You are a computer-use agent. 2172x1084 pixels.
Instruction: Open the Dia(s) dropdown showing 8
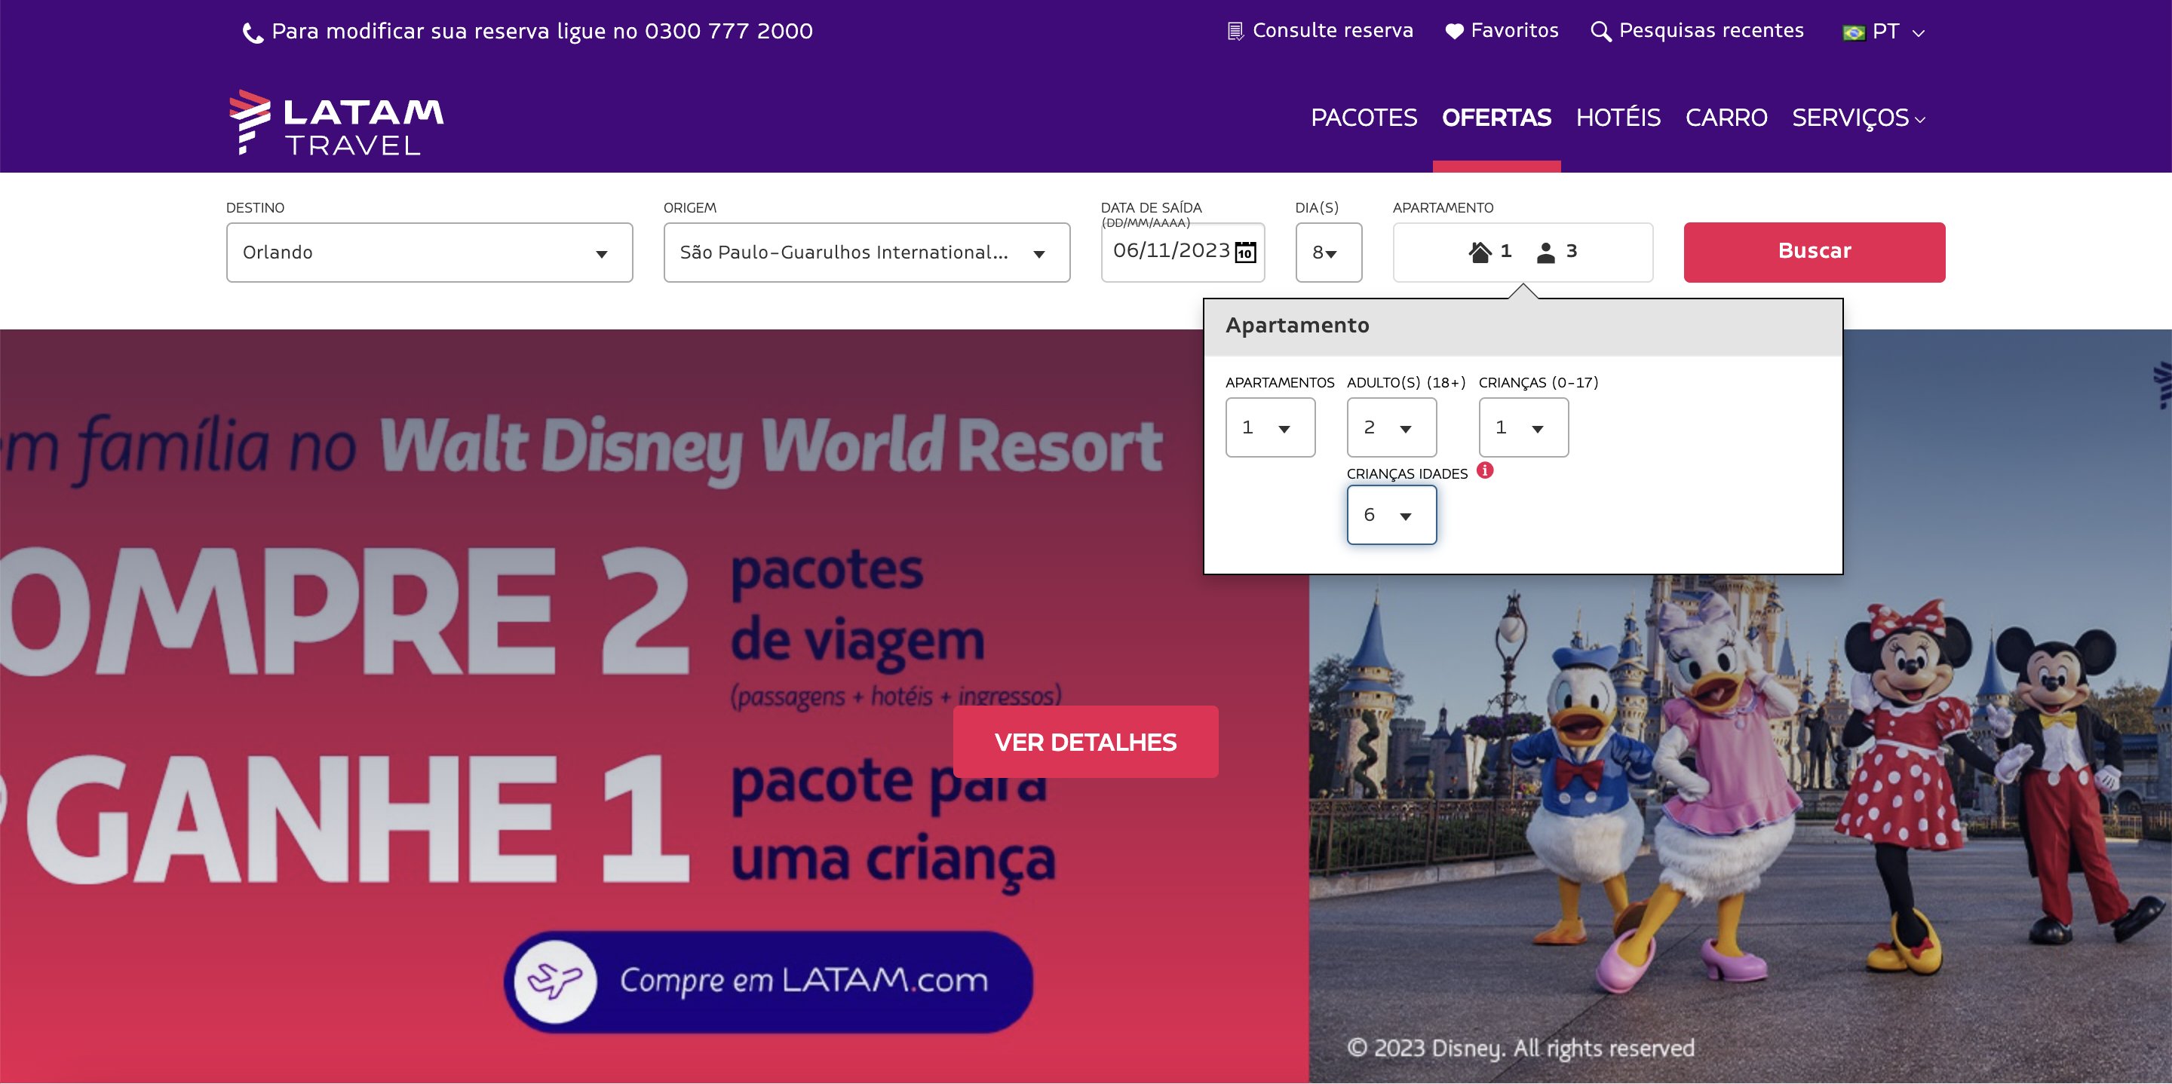click(1329, 252)
